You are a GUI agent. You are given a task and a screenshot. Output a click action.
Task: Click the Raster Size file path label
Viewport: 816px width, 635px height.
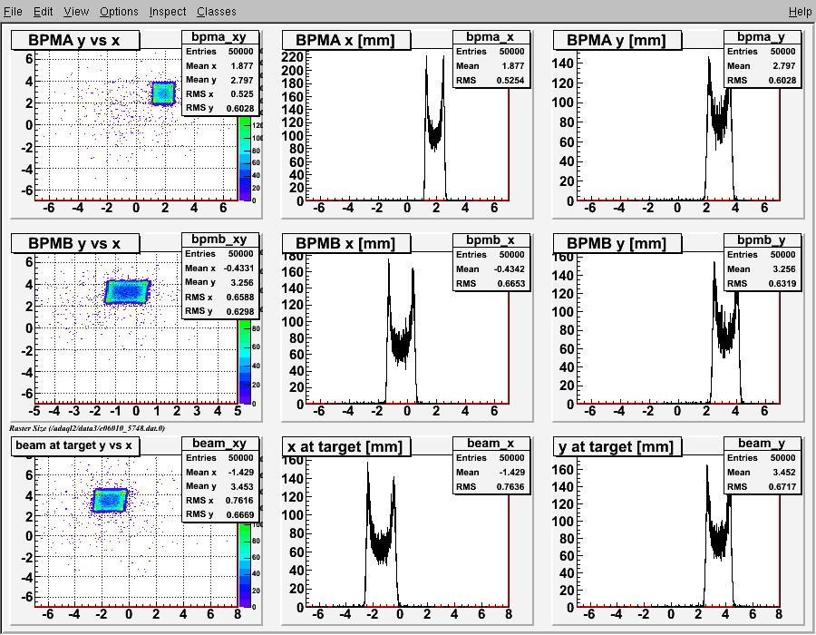(87, 428)
